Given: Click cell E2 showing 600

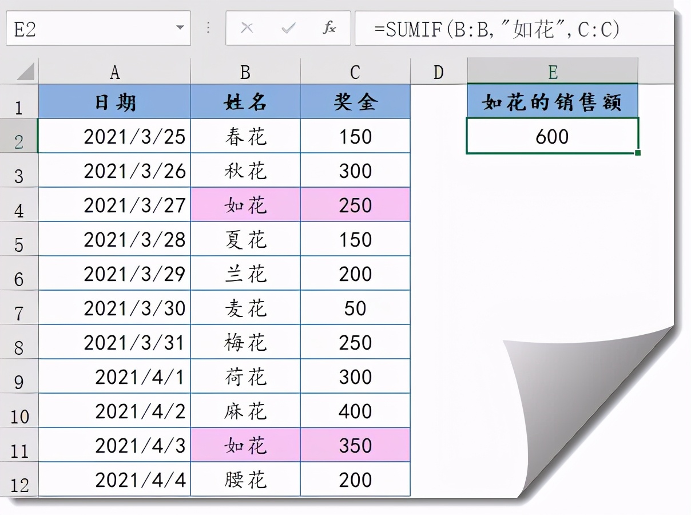Looking at the screenshot, I should (552, 136).
